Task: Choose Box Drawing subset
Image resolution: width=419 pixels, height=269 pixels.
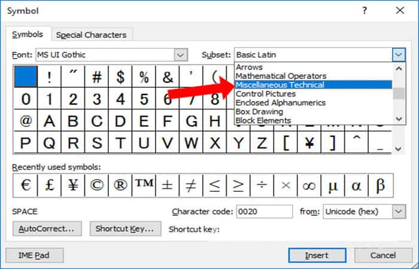Action: [x=313, y=112]
